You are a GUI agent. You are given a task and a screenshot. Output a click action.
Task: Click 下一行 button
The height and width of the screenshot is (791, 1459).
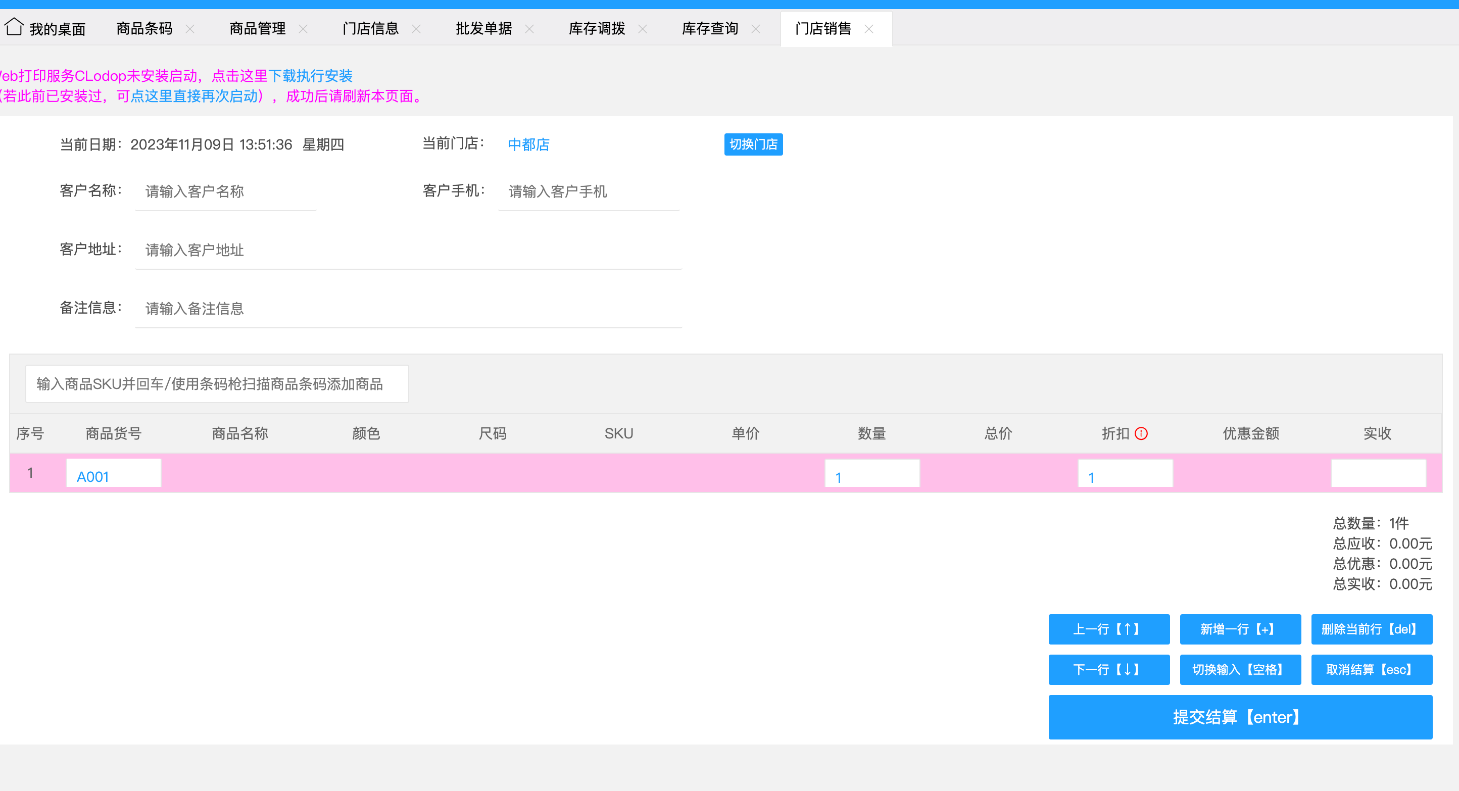click(1109, 670)
